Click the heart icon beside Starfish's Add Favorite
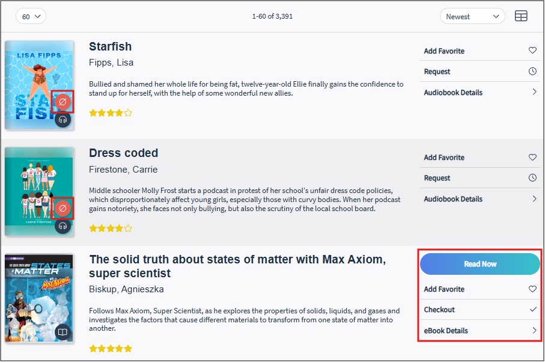 (x=532, y=51)
